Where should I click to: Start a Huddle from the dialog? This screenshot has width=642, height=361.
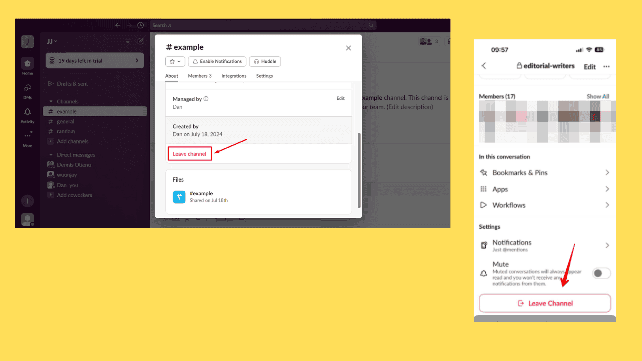[x=265, y=61]
